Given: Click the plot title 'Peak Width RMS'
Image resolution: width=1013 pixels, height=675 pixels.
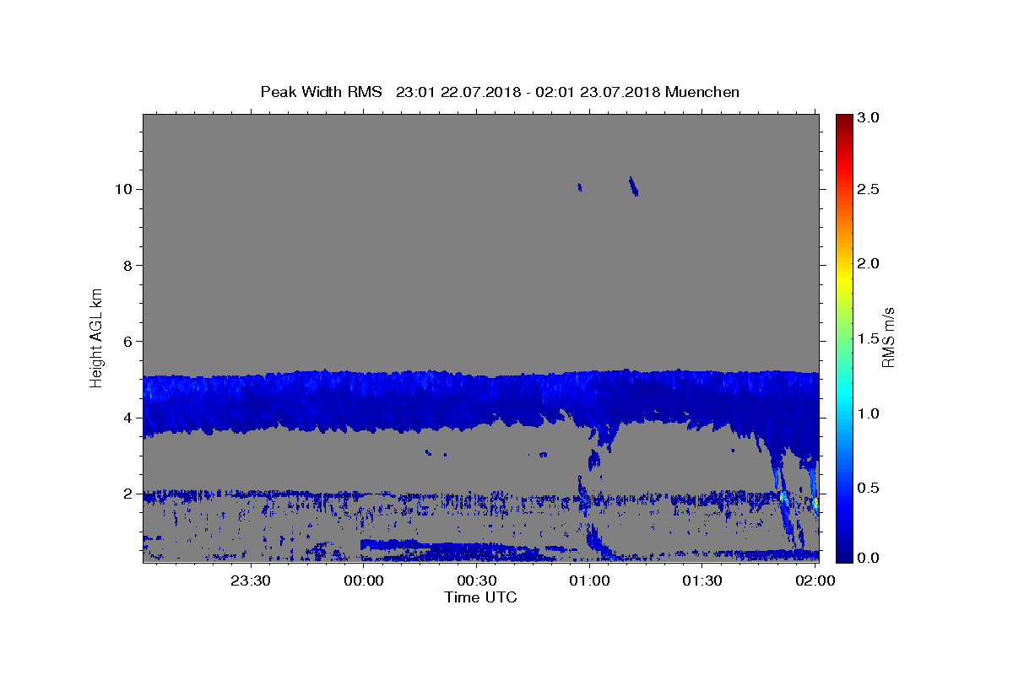Looking at the screenshot, I should click(322, 92).
